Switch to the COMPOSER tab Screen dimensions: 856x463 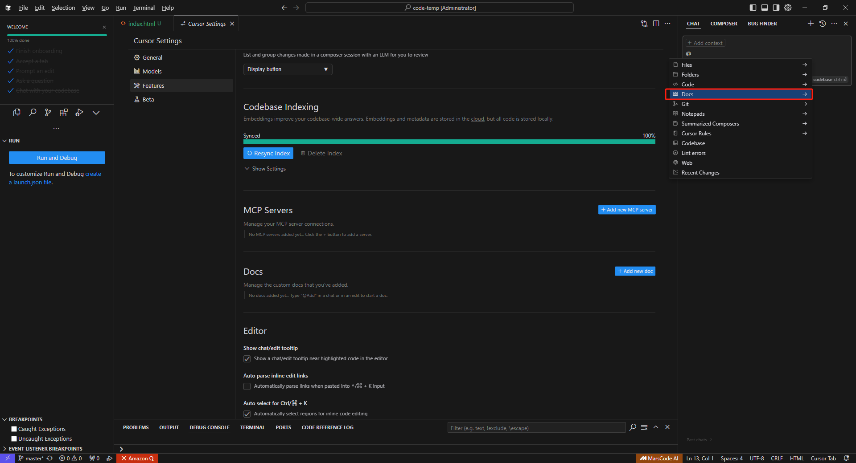pyautogui.click(x=724, y=24)
